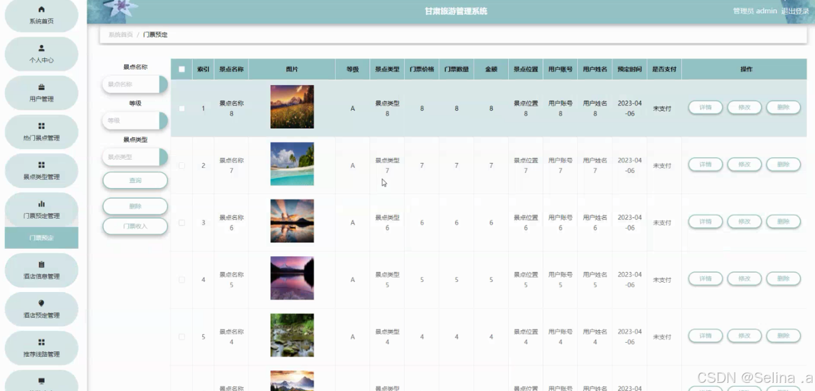Open the purple mountain lake thumbnail in row 4

(292, 278)
